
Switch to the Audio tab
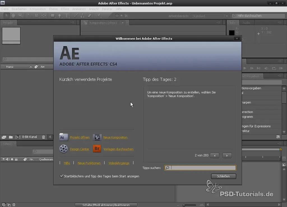tap(246, 23)
